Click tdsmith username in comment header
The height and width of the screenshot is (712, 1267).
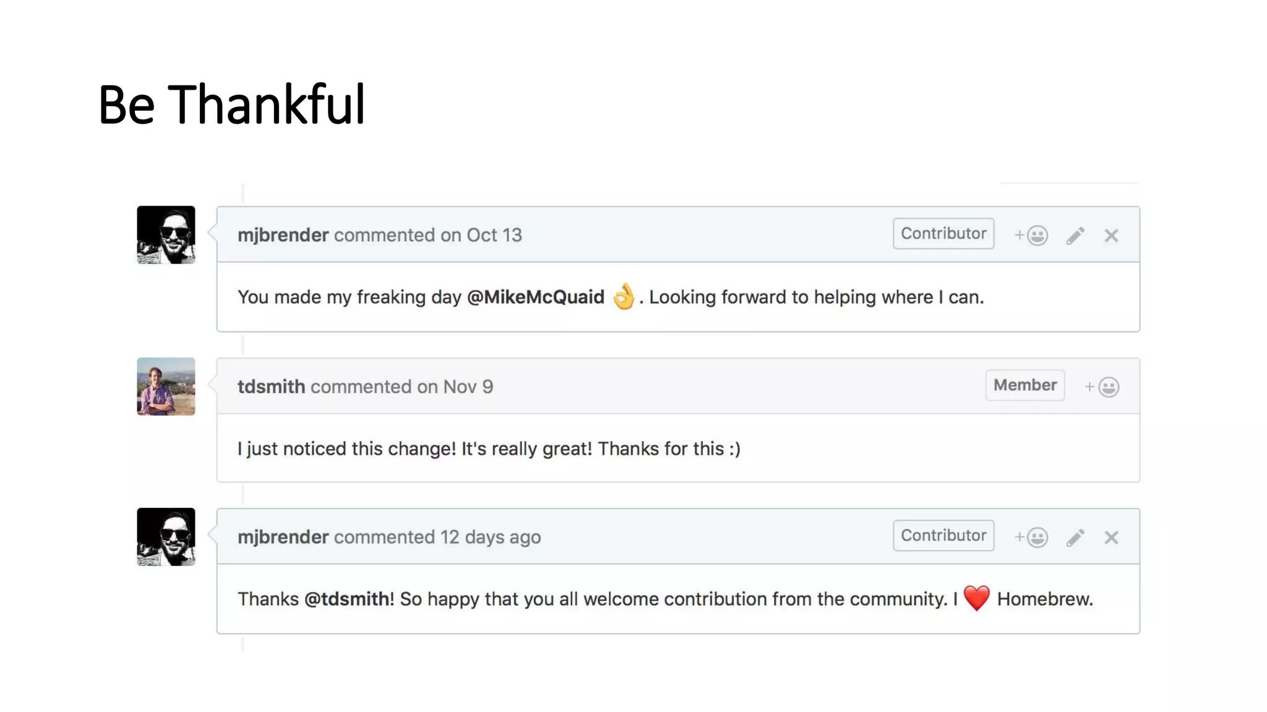pos(271,387)
